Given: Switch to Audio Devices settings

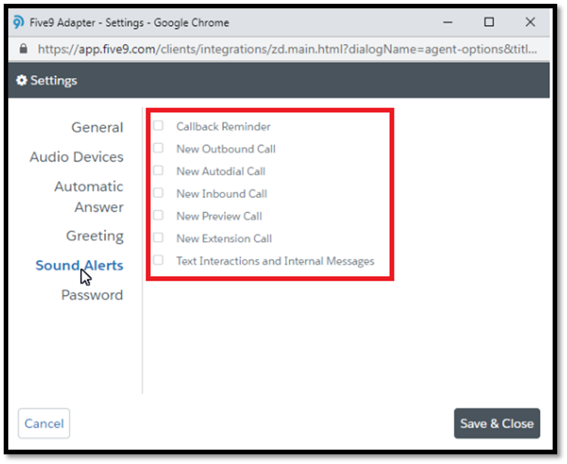Looking at the screenshot, I should pyautogui.click(x=77, y=157).
